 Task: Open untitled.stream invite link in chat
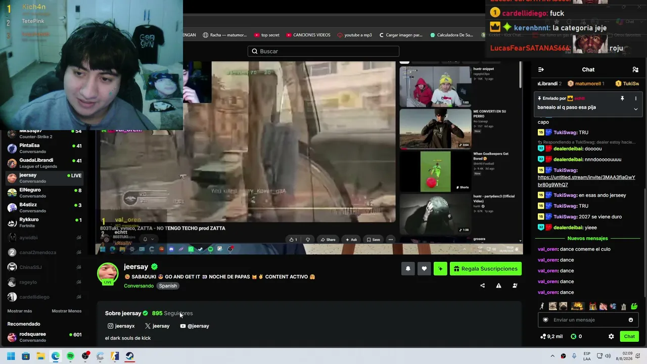(586, 181)
